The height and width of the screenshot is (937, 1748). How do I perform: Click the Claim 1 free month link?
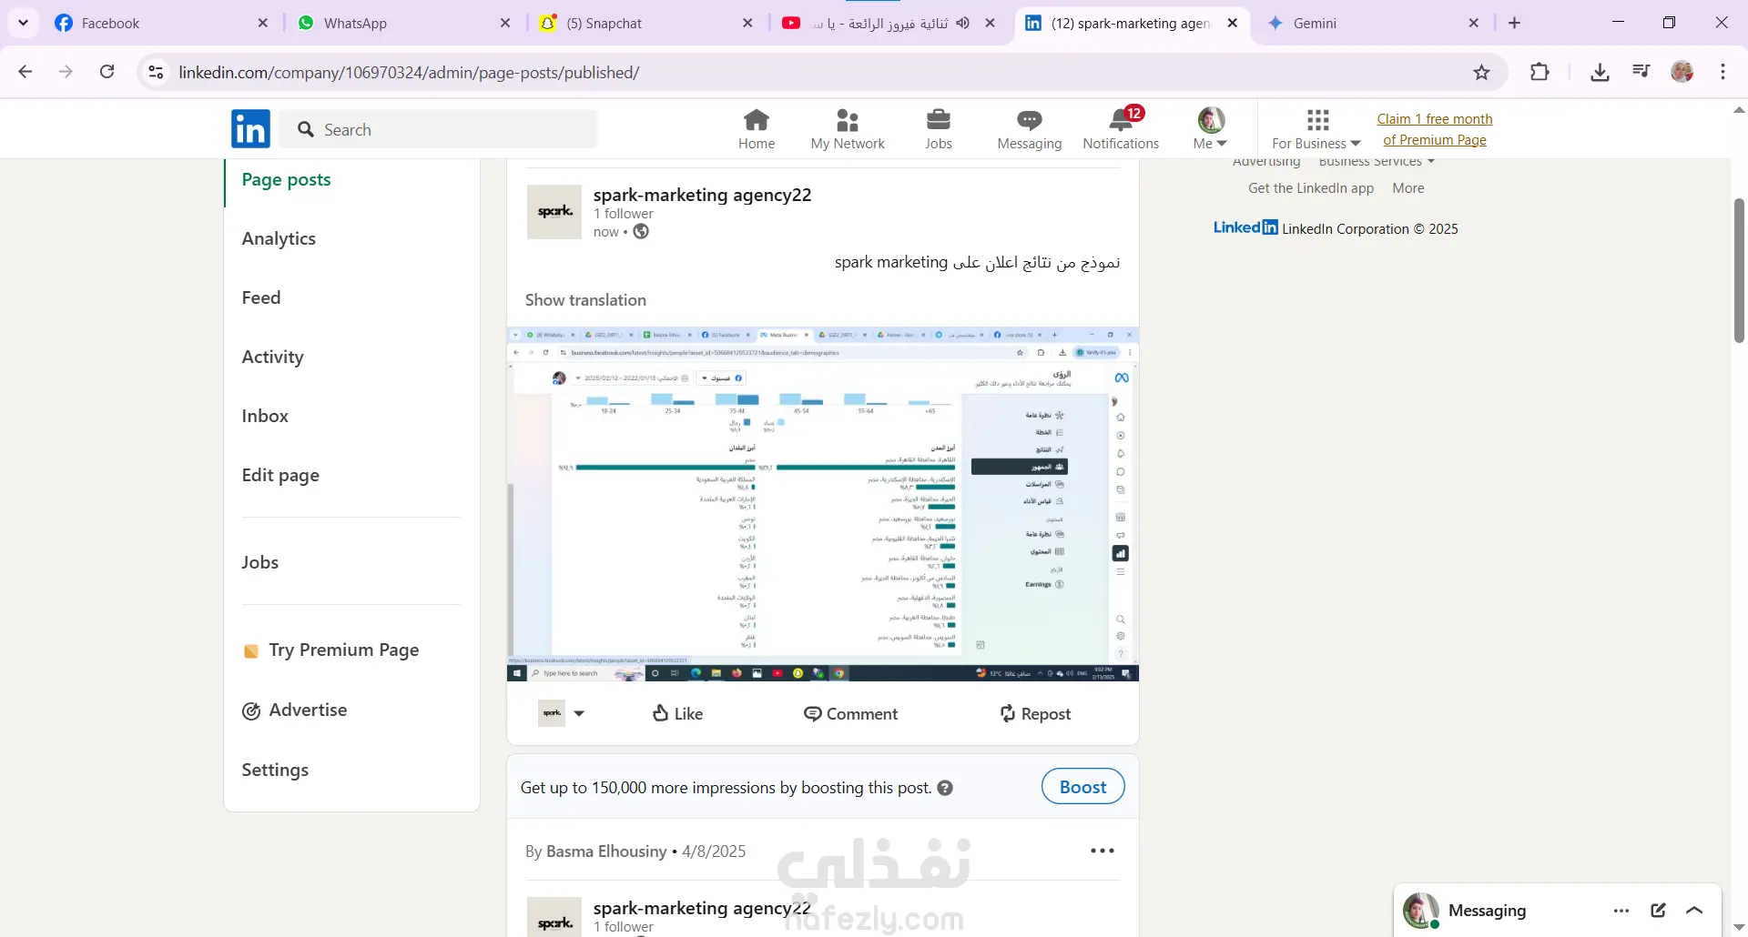coord(1435,129)
